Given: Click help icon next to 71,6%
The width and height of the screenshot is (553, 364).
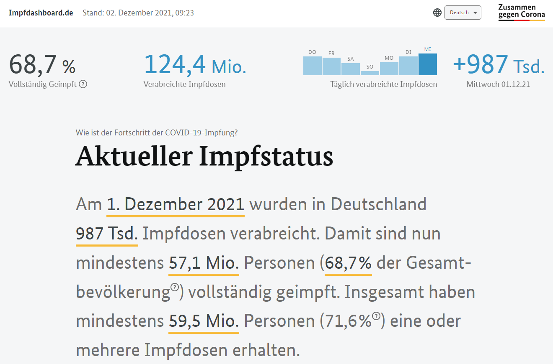Looking at the screenshot, I should click(x=376, y=316).
